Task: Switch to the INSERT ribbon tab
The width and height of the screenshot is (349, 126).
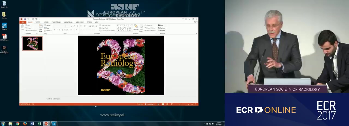Action: click(38, 22)
